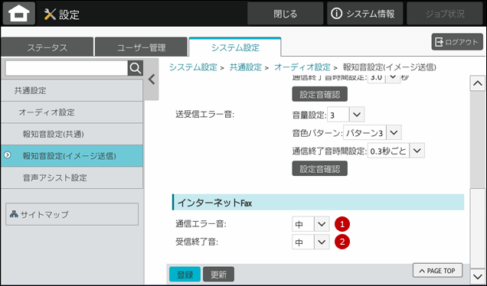487x286 pixels.
Task: Open システム情報 button
Action: (364, 14)
